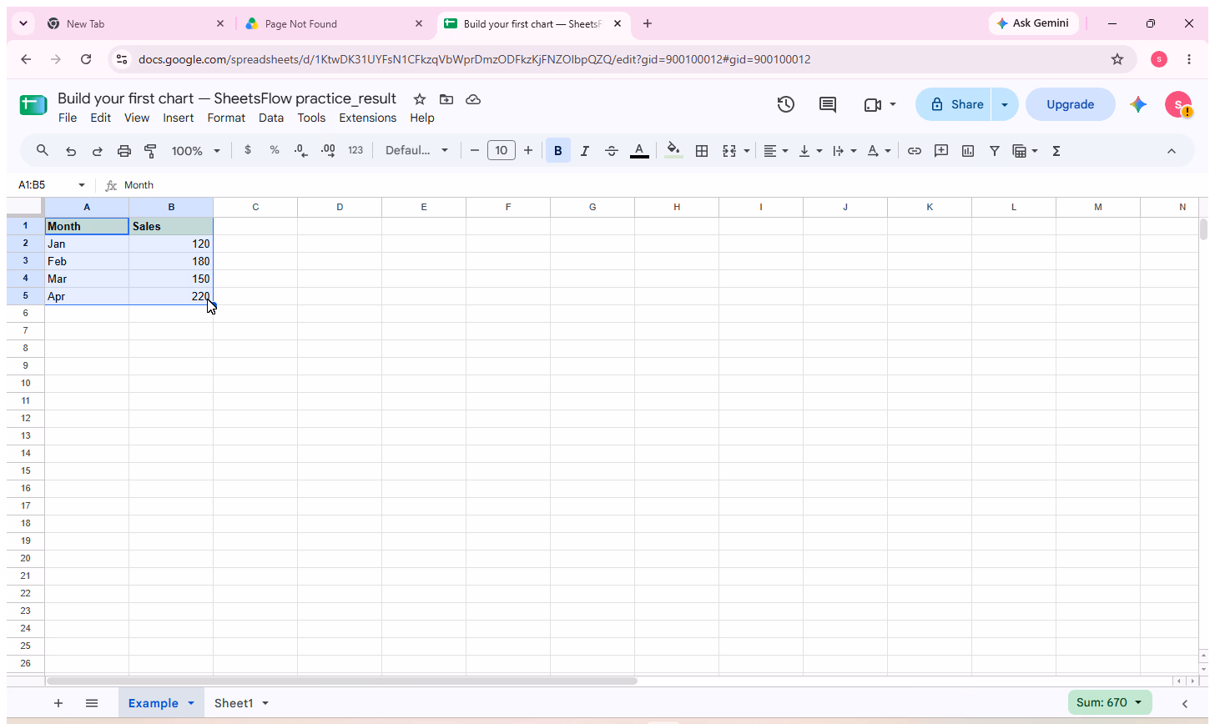Viewport: 1215px width, 724px height.
Task: Click the font size input field
Action: click(502, 151)
